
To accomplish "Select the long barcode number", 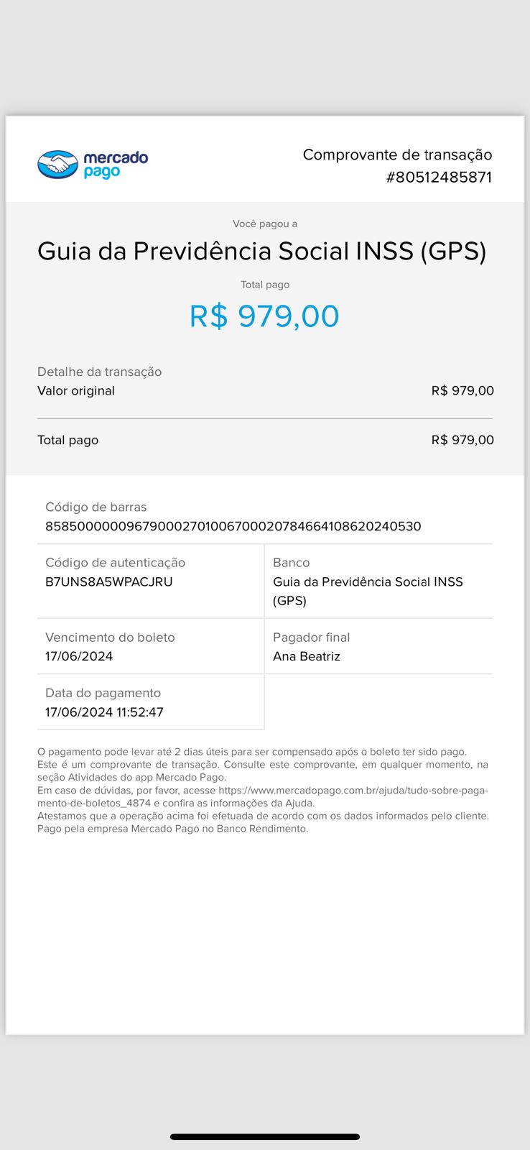I will point(233,526).
